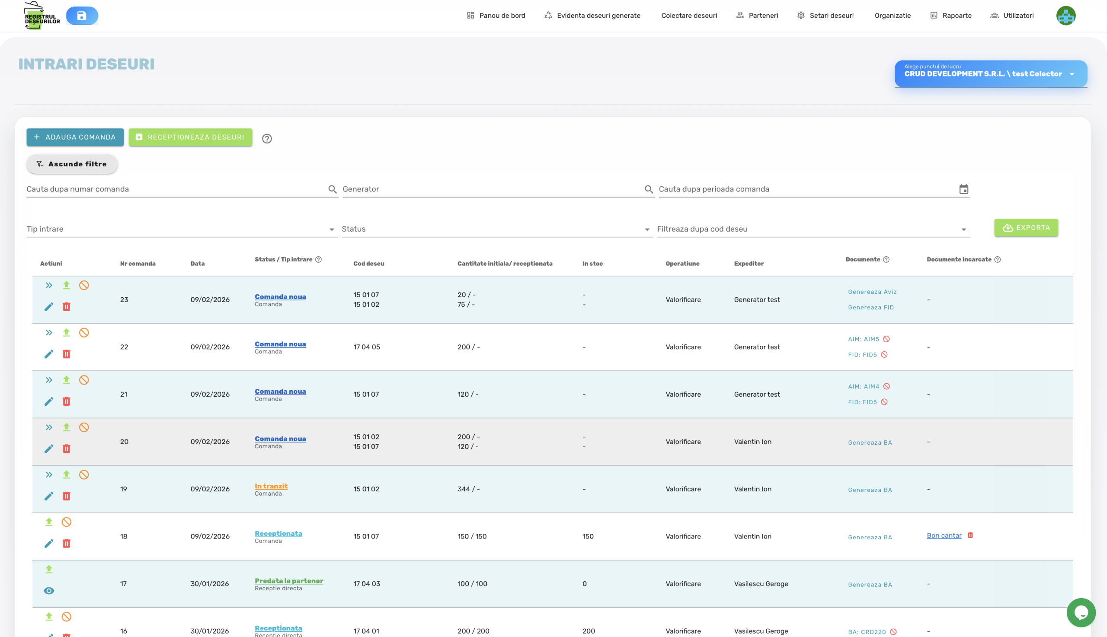Hide filters with Ascunde filtre
This screenshot has height=637, width=1107.
click(72, 164)
